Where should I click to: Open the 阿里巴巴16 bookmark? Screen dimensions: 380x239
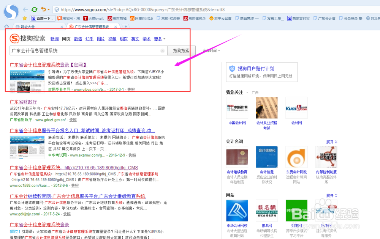point(141,18)
